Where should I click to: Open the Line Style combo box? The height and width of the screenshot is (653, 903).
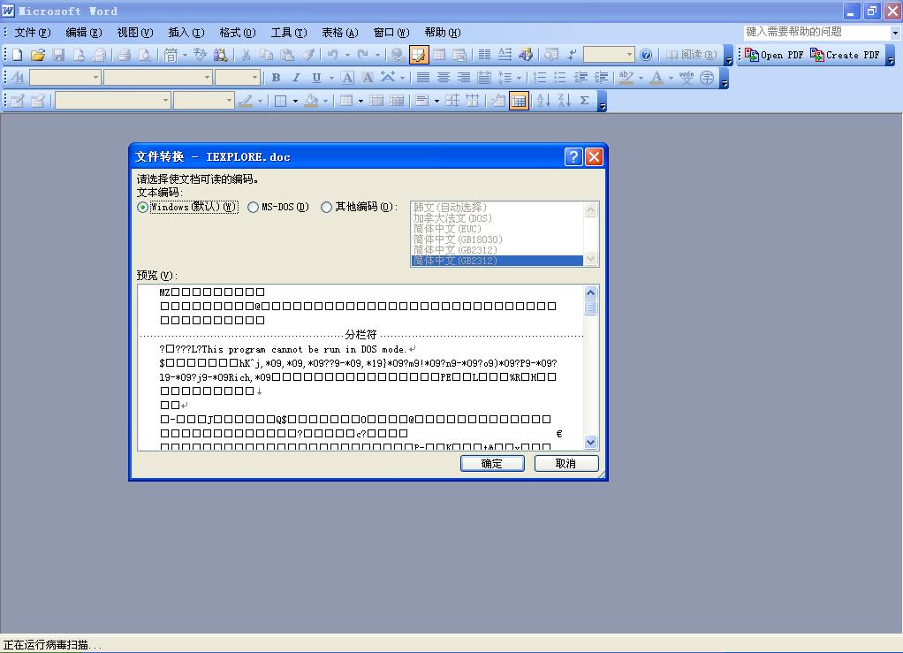112,101
